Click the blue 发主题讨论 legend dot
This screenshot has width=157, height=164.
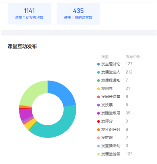tap(99, 64)
